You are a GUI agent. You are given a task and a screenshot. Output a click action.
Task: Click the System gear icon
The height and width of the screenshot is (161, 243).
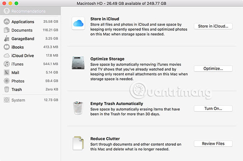point(7,100)
